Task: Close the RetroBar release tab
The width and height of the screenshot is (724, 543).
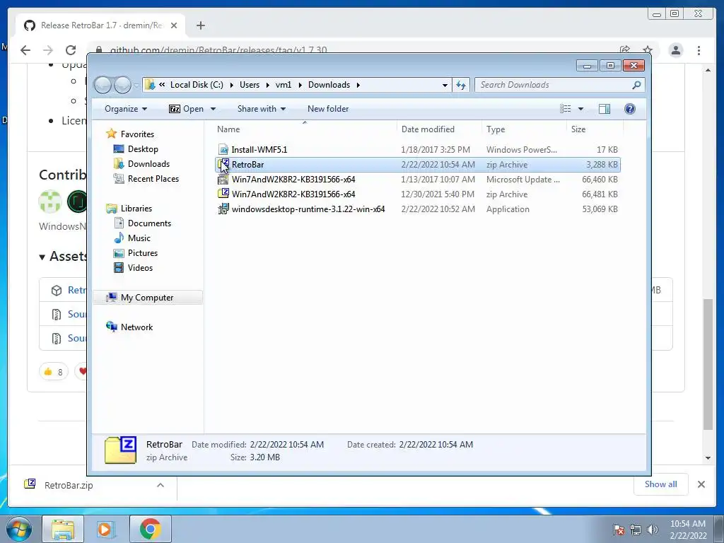Action: tap(174, 25)
